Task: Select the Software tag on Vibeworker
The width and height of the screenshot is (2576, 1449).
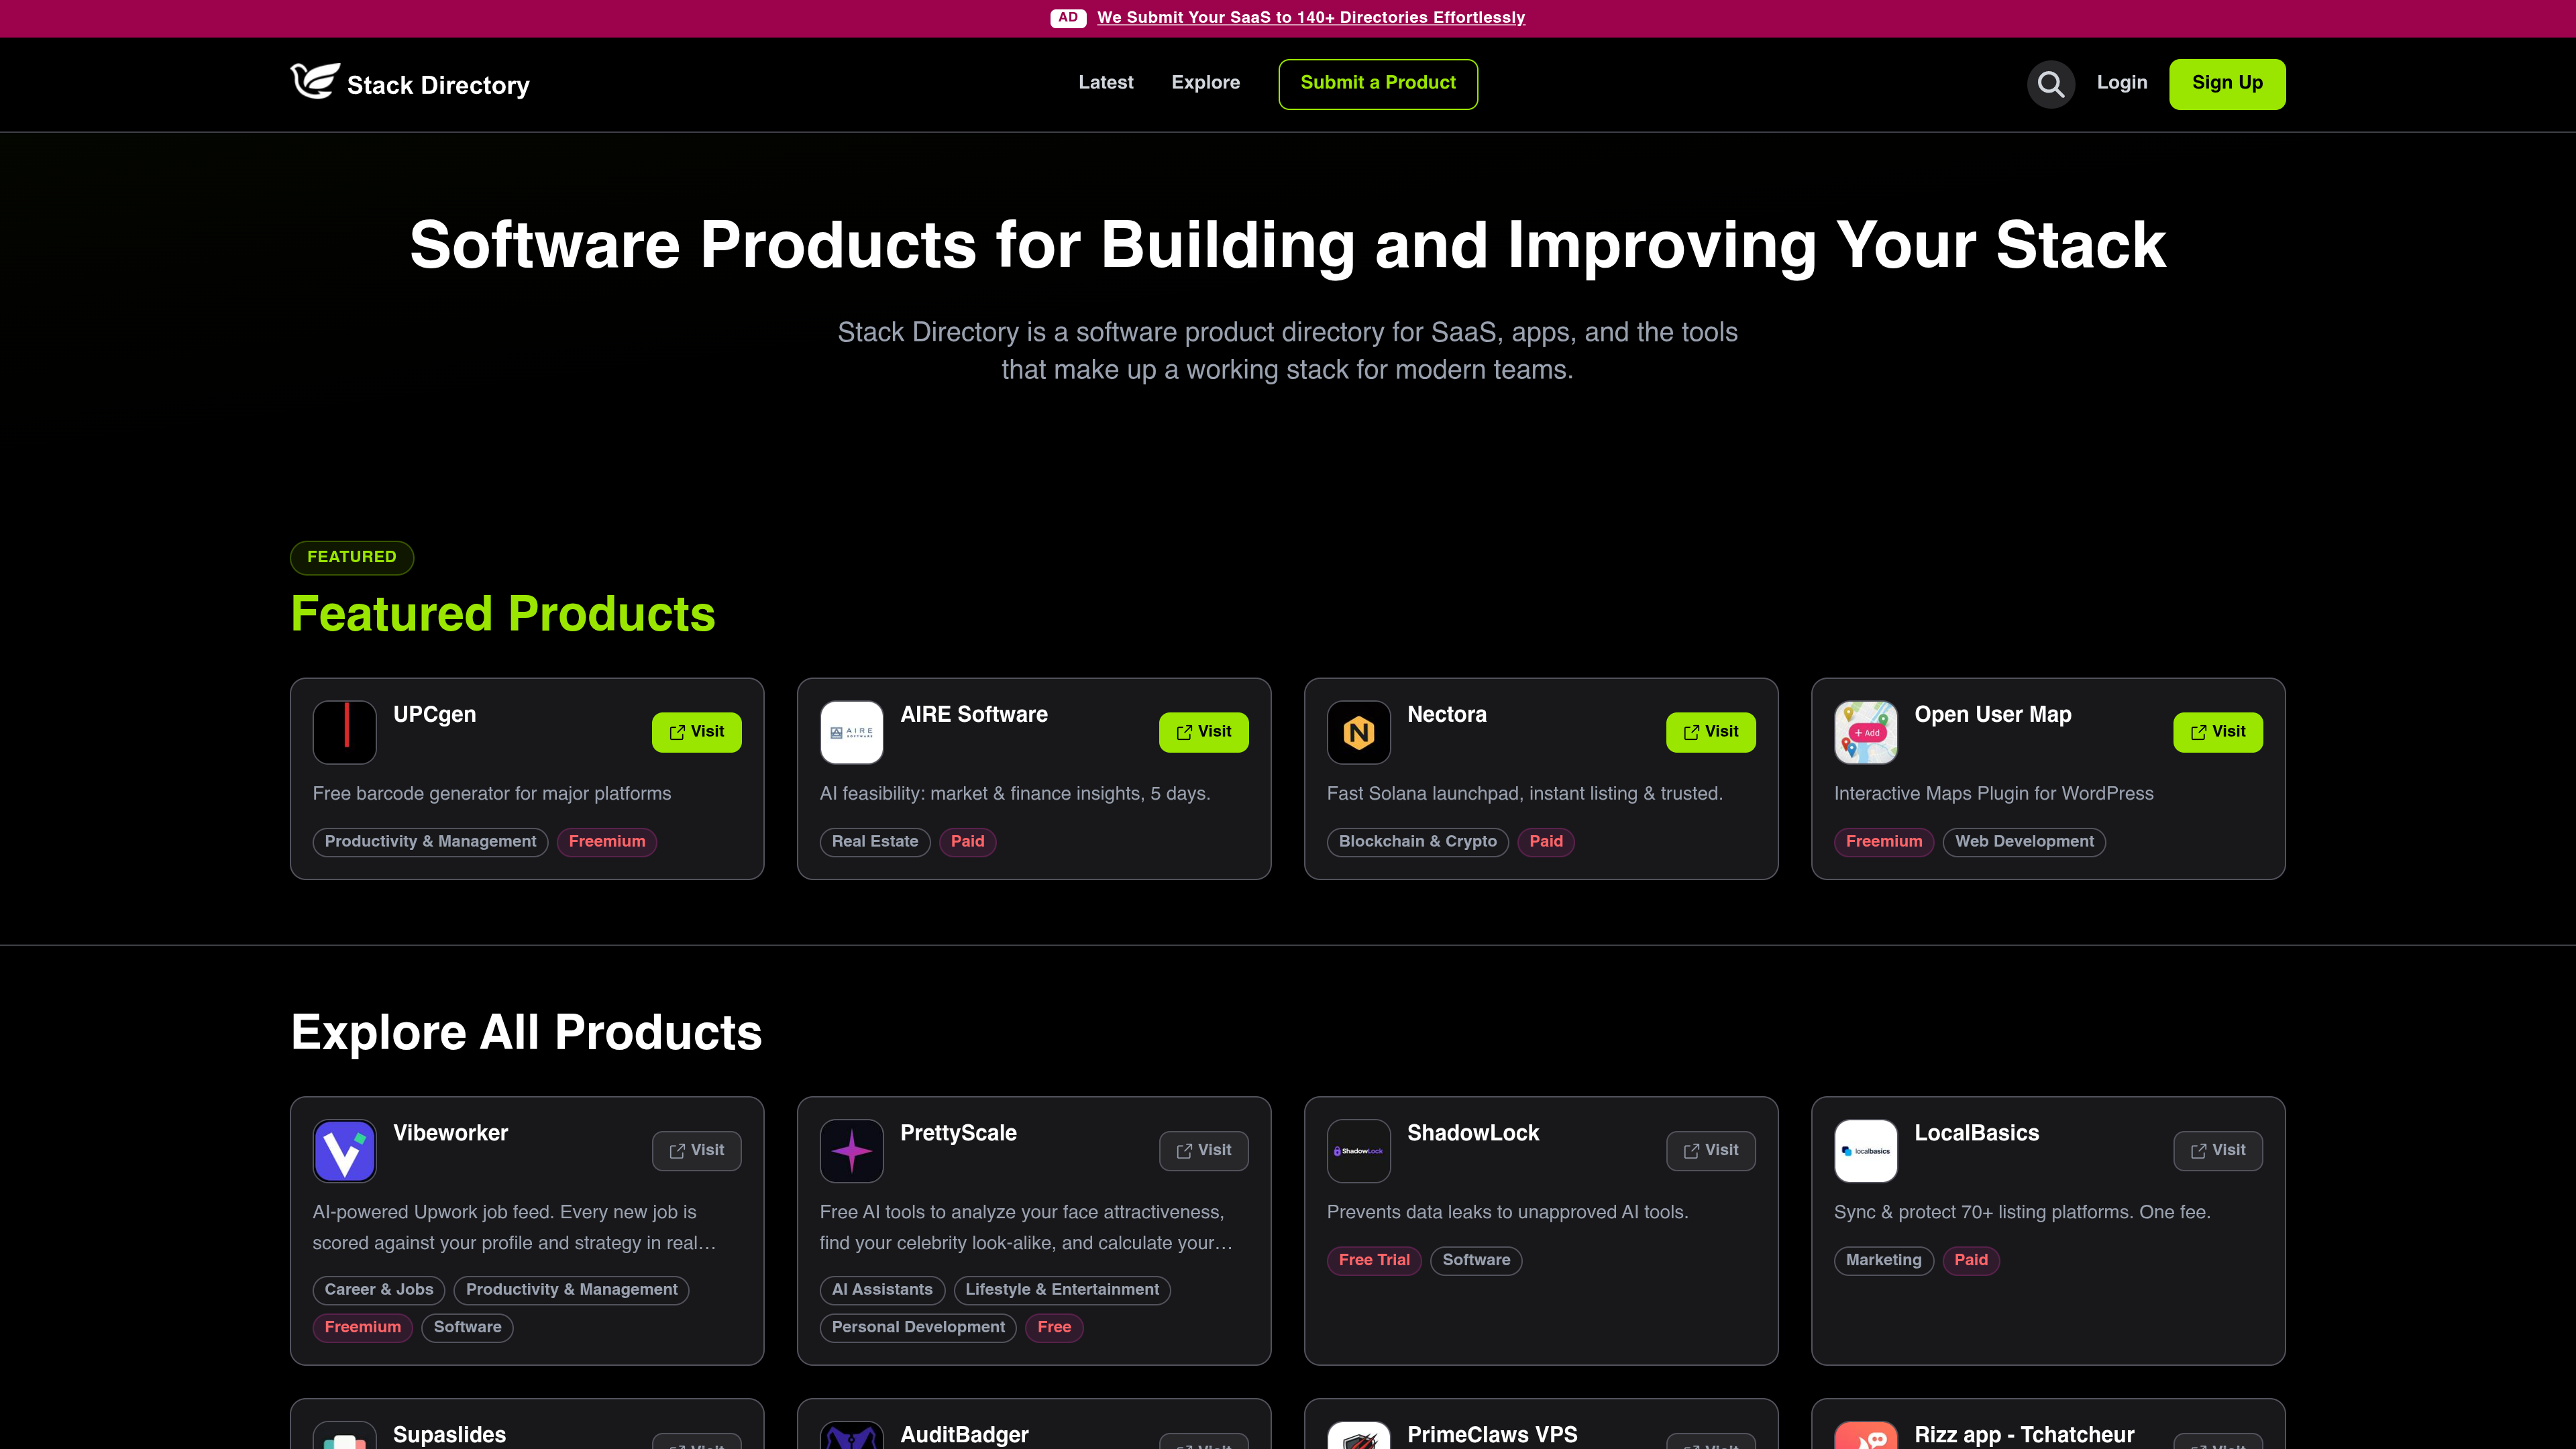Action: pos(467,1328)
